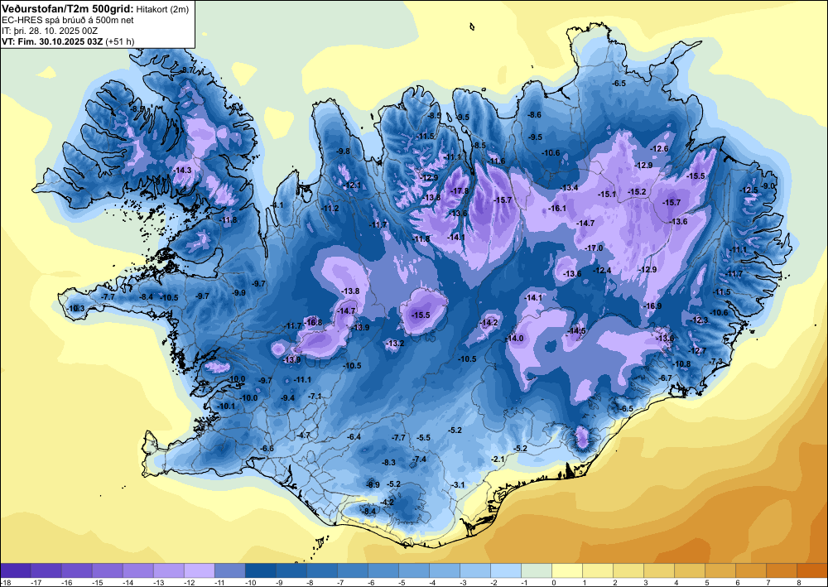Viewport: 828px width, 587px height.
Task: Select the -11.2 temperature value
Action: [330, 209]
